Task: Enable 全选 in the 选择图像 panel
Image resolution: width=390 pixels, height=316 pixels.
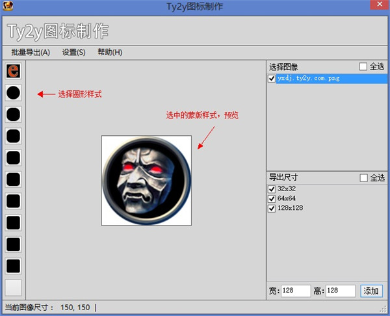Action: click(363, 66)
